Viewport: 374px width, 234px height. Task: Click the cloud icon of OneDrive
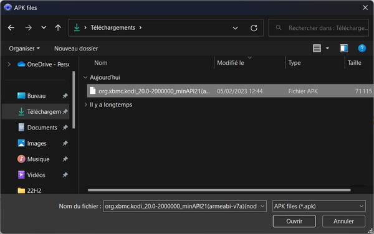pyautogui.click(x=21, y=64)
